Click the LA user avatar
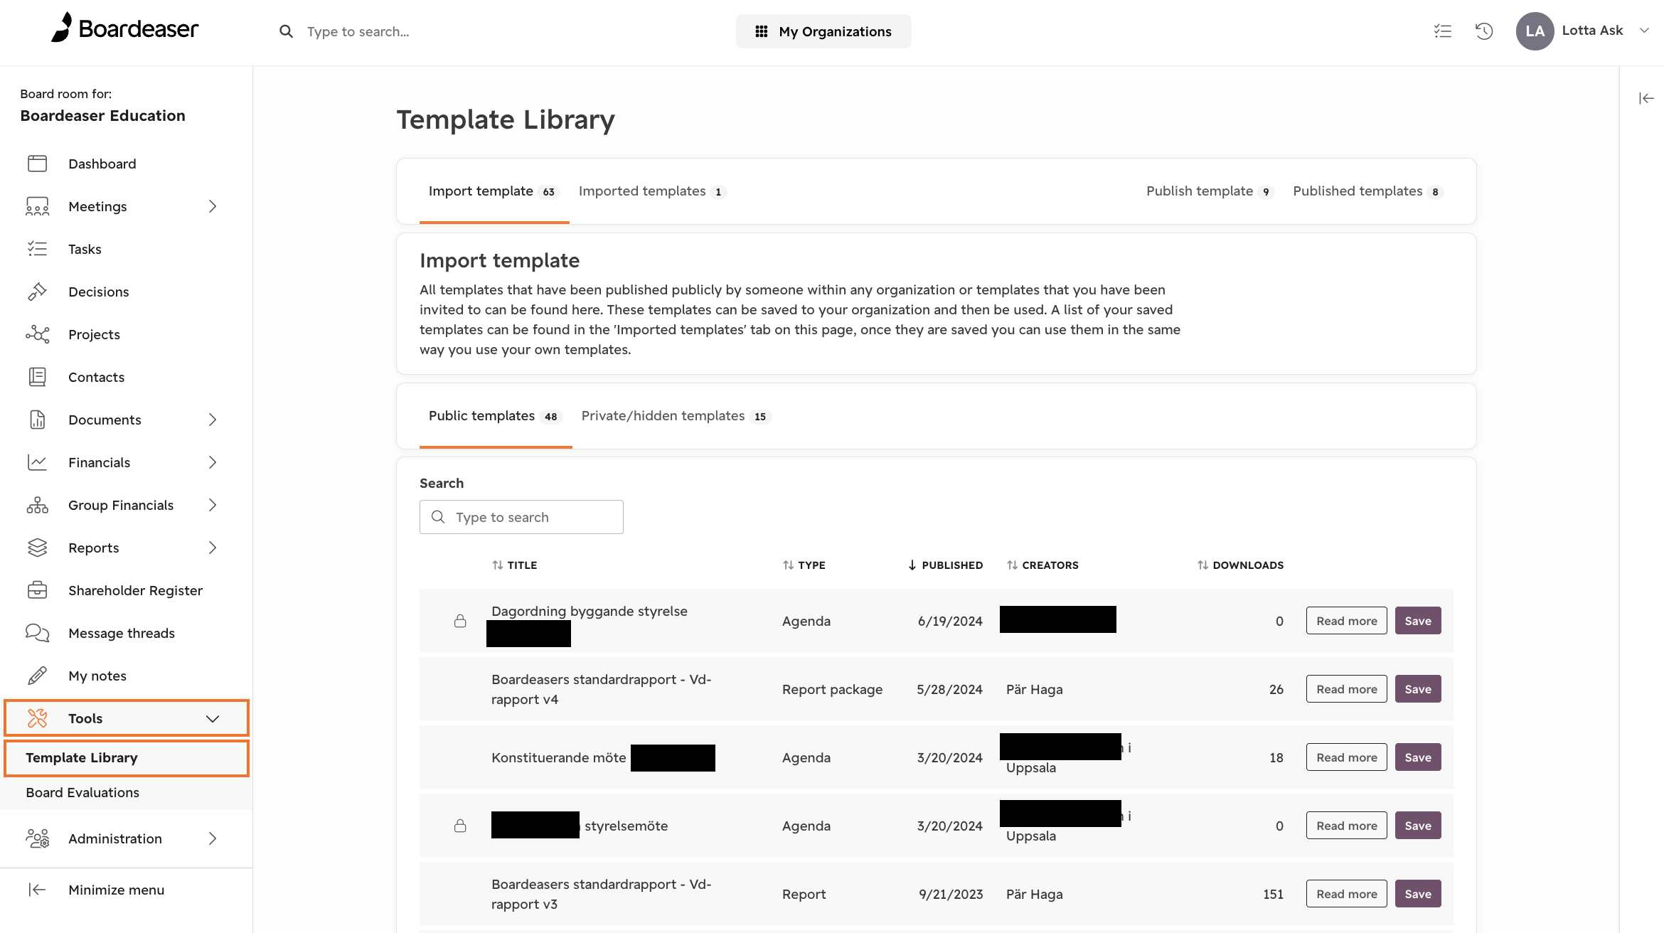This screenshot has height=933, width=1664. coord(1535,31)
